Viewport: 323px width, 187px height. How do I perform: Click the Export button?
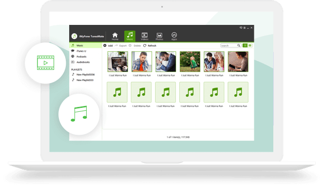(x=121, y=45)
